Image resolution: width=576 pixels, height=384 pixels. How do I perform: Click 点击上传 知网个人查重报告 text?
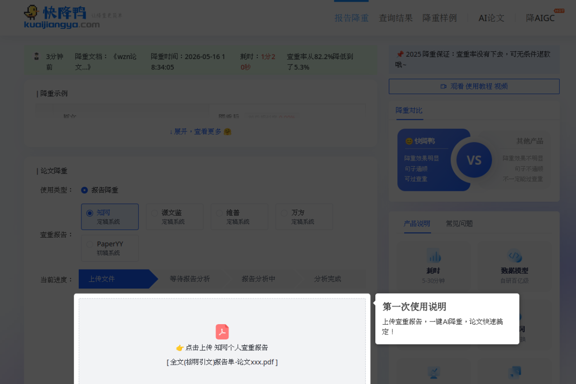click(x=222, y=348)
